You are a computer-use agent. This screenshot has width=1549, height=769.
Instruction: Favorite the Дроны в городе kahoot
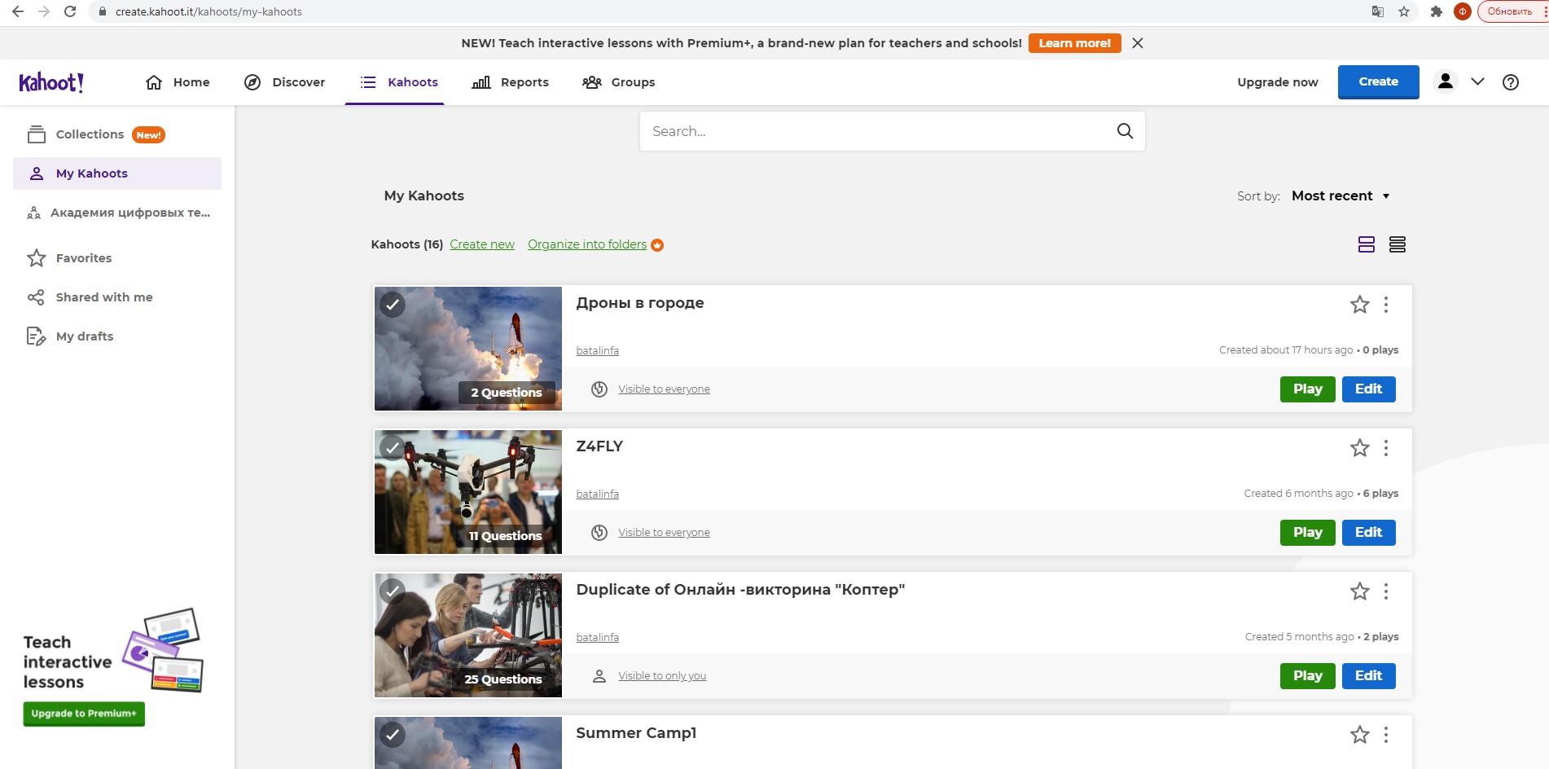click(x=1360, y=305)
